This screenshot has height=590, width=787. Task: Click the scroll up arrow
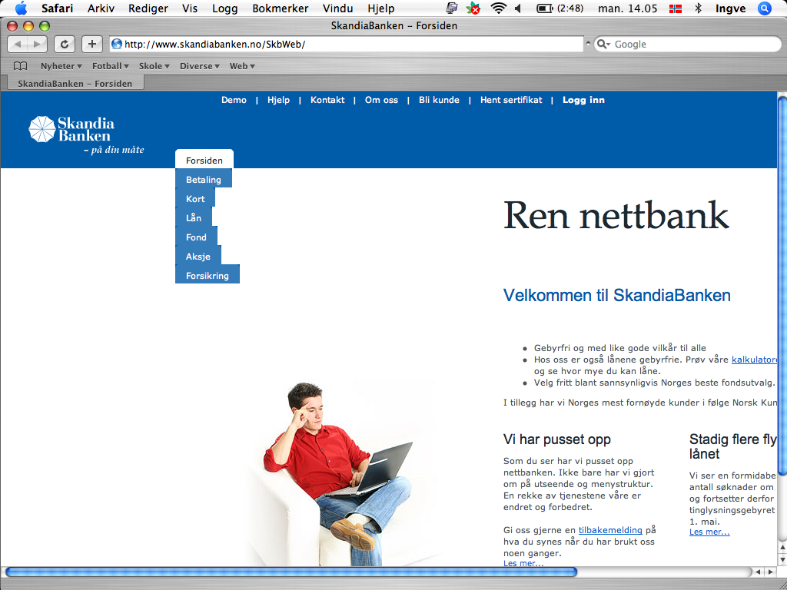tap(782, 547)
